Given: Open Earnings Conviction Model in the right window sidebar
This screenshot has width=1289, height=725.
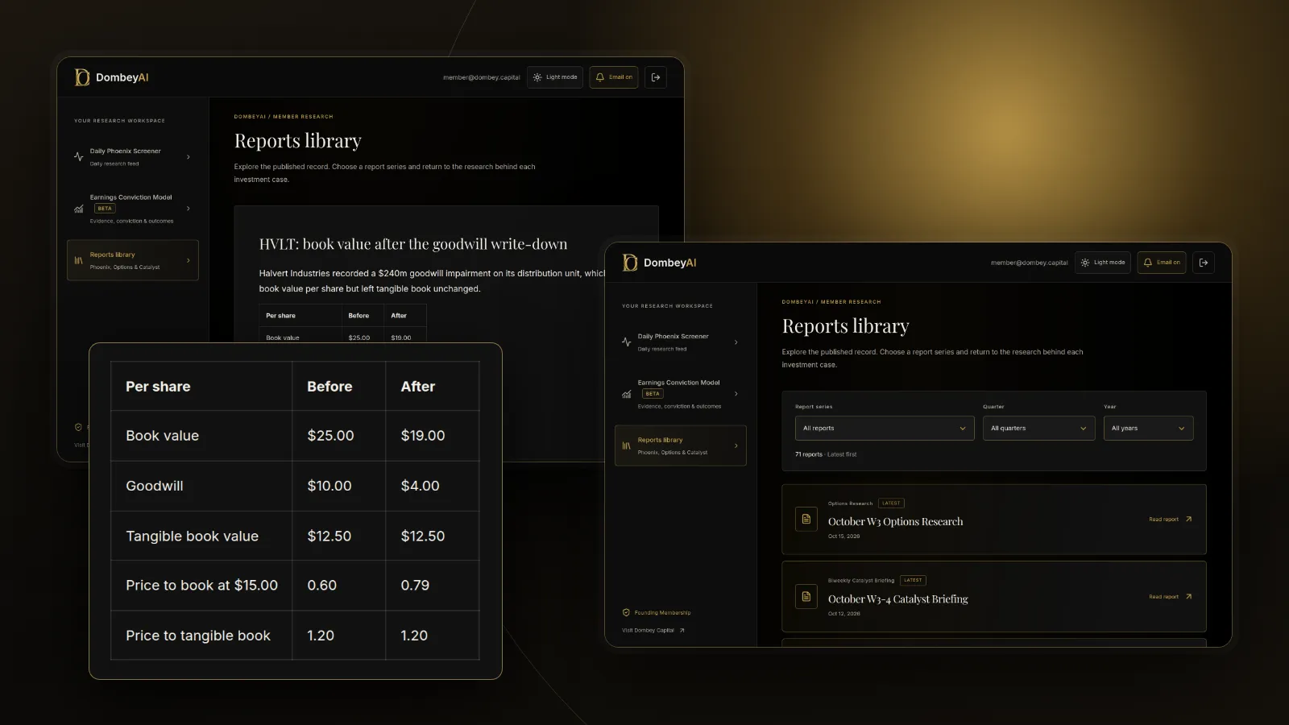Looking at the screenshot, I should pos(681,394).
